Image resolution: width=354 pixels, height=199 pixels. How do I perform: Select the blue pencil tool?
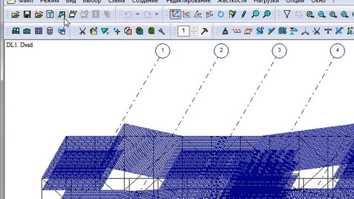tap(243, 14)
